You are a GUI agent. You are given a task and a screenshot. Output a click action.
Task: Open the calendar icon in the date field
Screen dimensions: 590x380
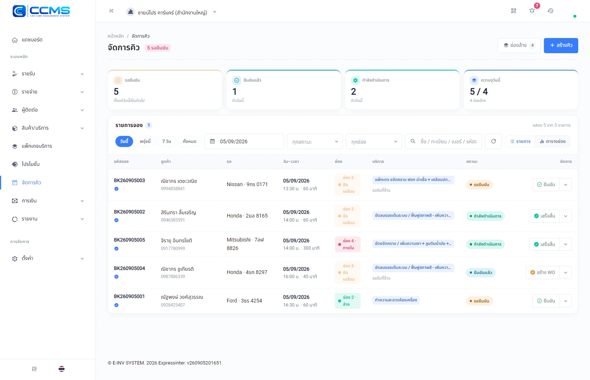click(212, 141)
